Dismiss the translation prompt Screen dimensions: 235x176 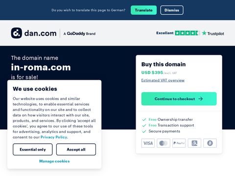tap(172, 10)
